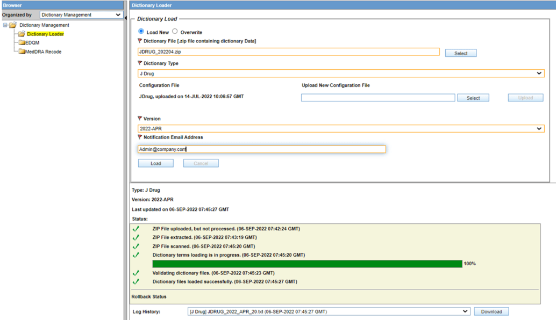Image resolution: width=556 pixels, height=320 pixels.
Task: Click the Dictionary Management root folder icon
Action: tap(12, 24)
